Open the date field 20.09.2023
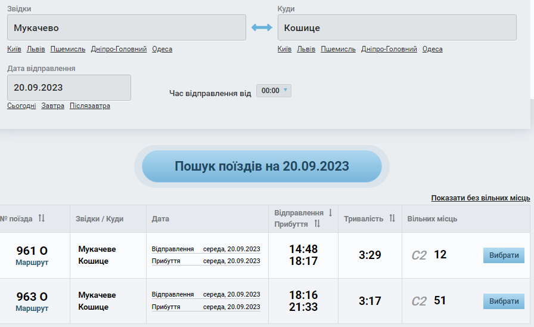 click(69, 88)
